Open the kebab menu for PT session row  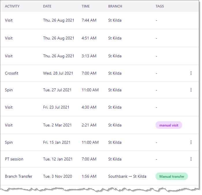[x=191, y=159]
